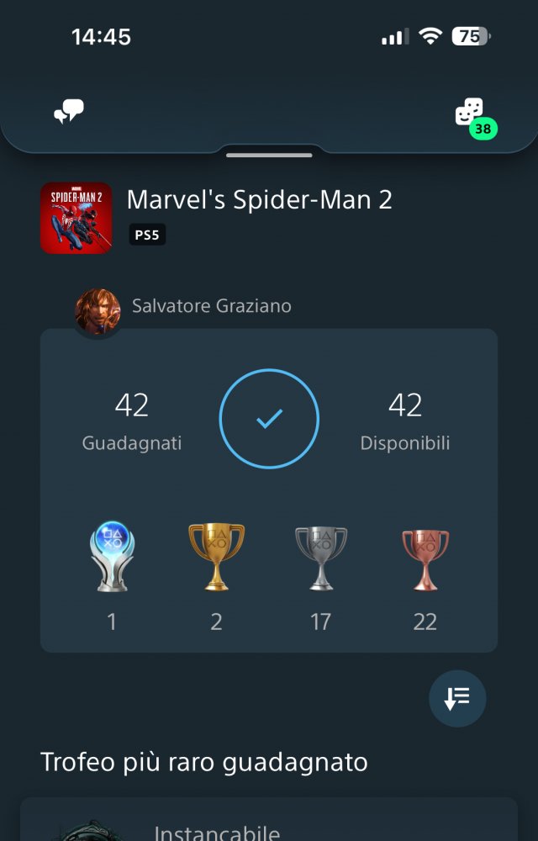Tap the Trofeo più raro guadagnato heading

tap(204, 762)
